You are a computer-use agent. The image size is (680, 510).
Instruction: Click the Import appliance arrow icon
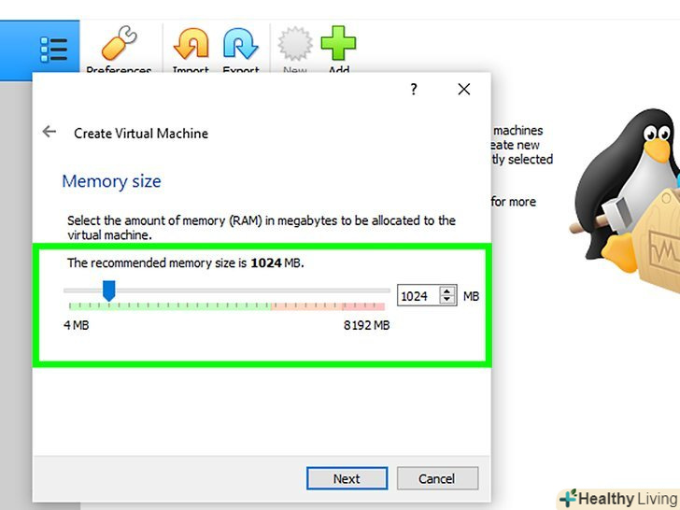191,43
